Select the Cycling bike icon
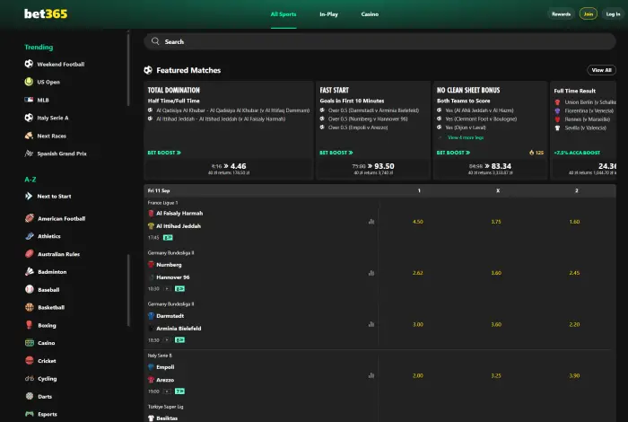628x422 pixels. [30, 378]
